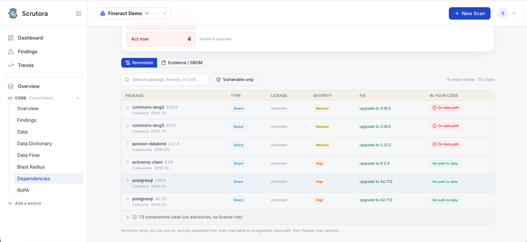Screen dimensions: 527x242
Task: Expand the activemq-client 6.1.8 row
Action: point(128,162)
